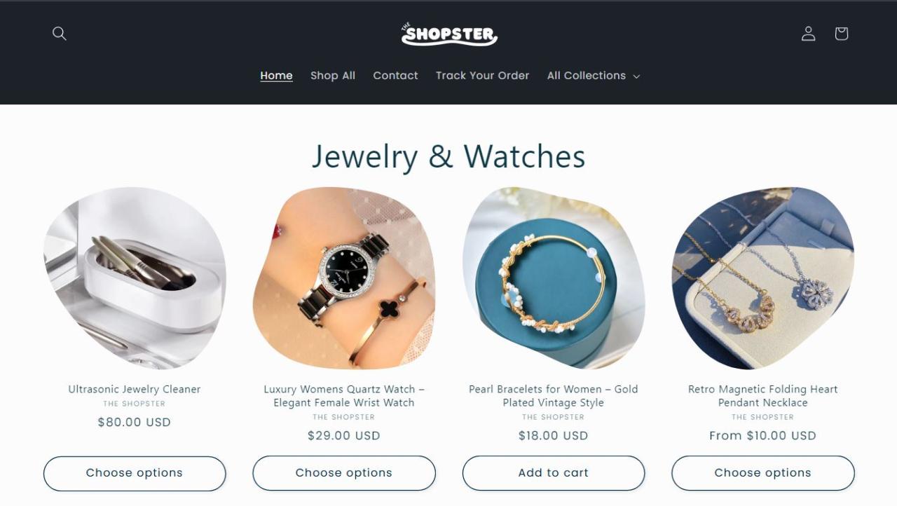Click The Shopster logo
897x506 pixels.
449,34
